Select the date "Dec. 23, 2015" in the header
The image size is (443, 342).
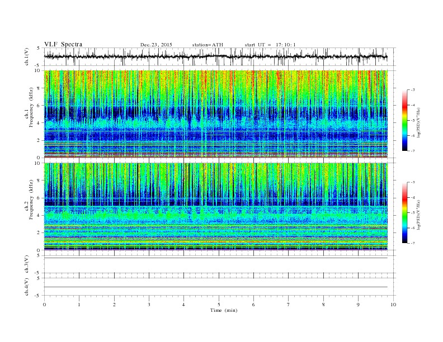point(156,45)
